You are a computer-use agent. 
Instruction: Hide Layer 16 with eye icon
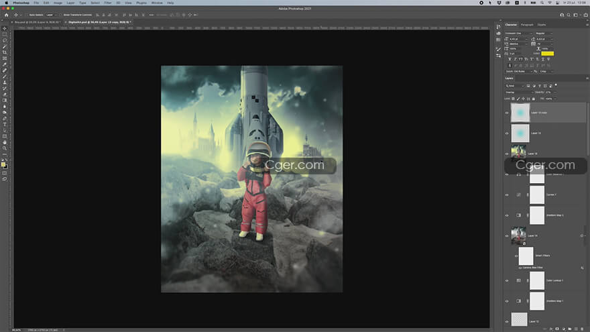(x=507, y=154)
